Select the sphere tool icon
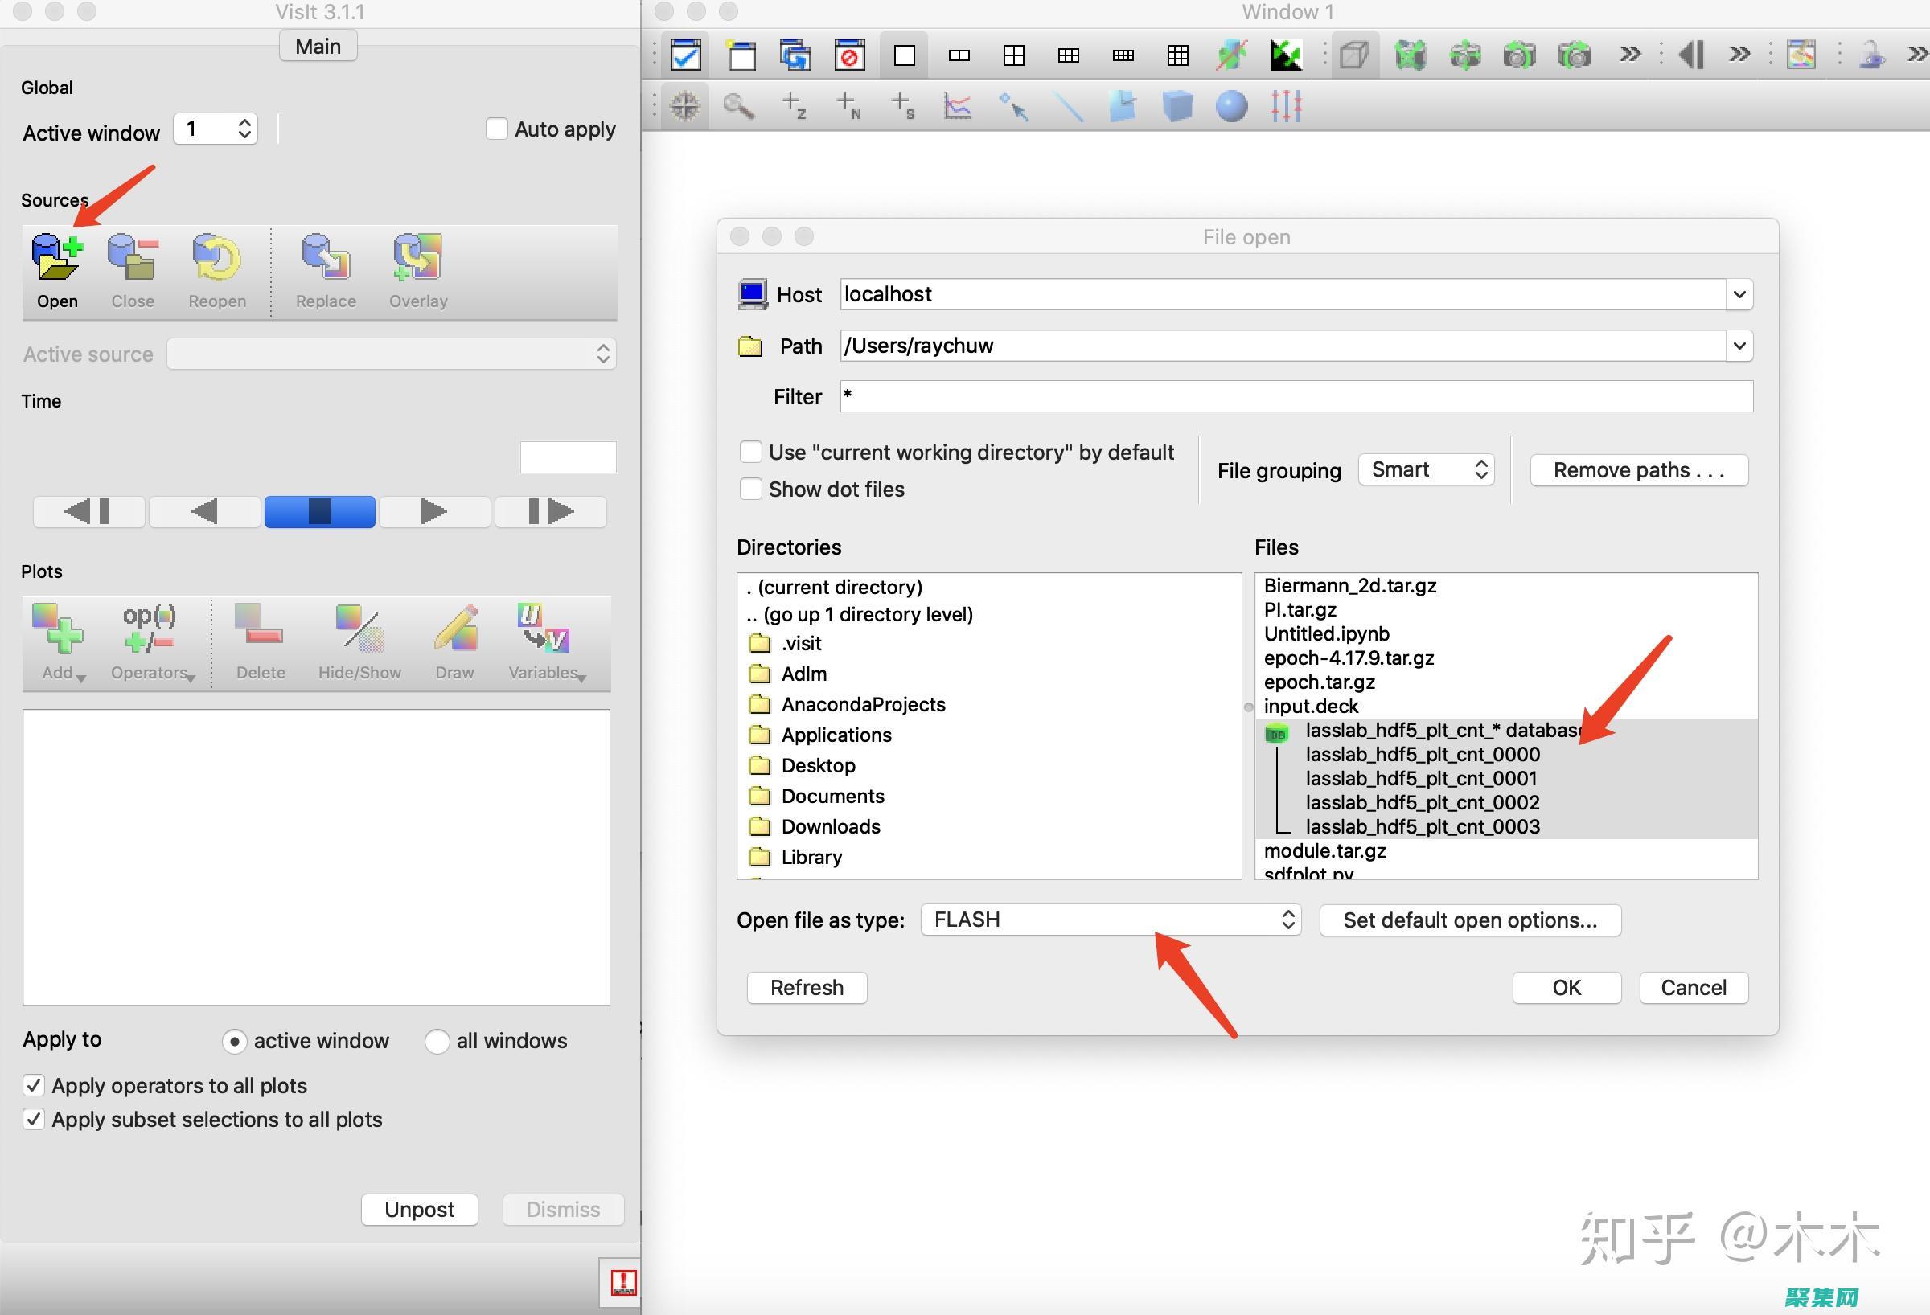 (1230, 106)
